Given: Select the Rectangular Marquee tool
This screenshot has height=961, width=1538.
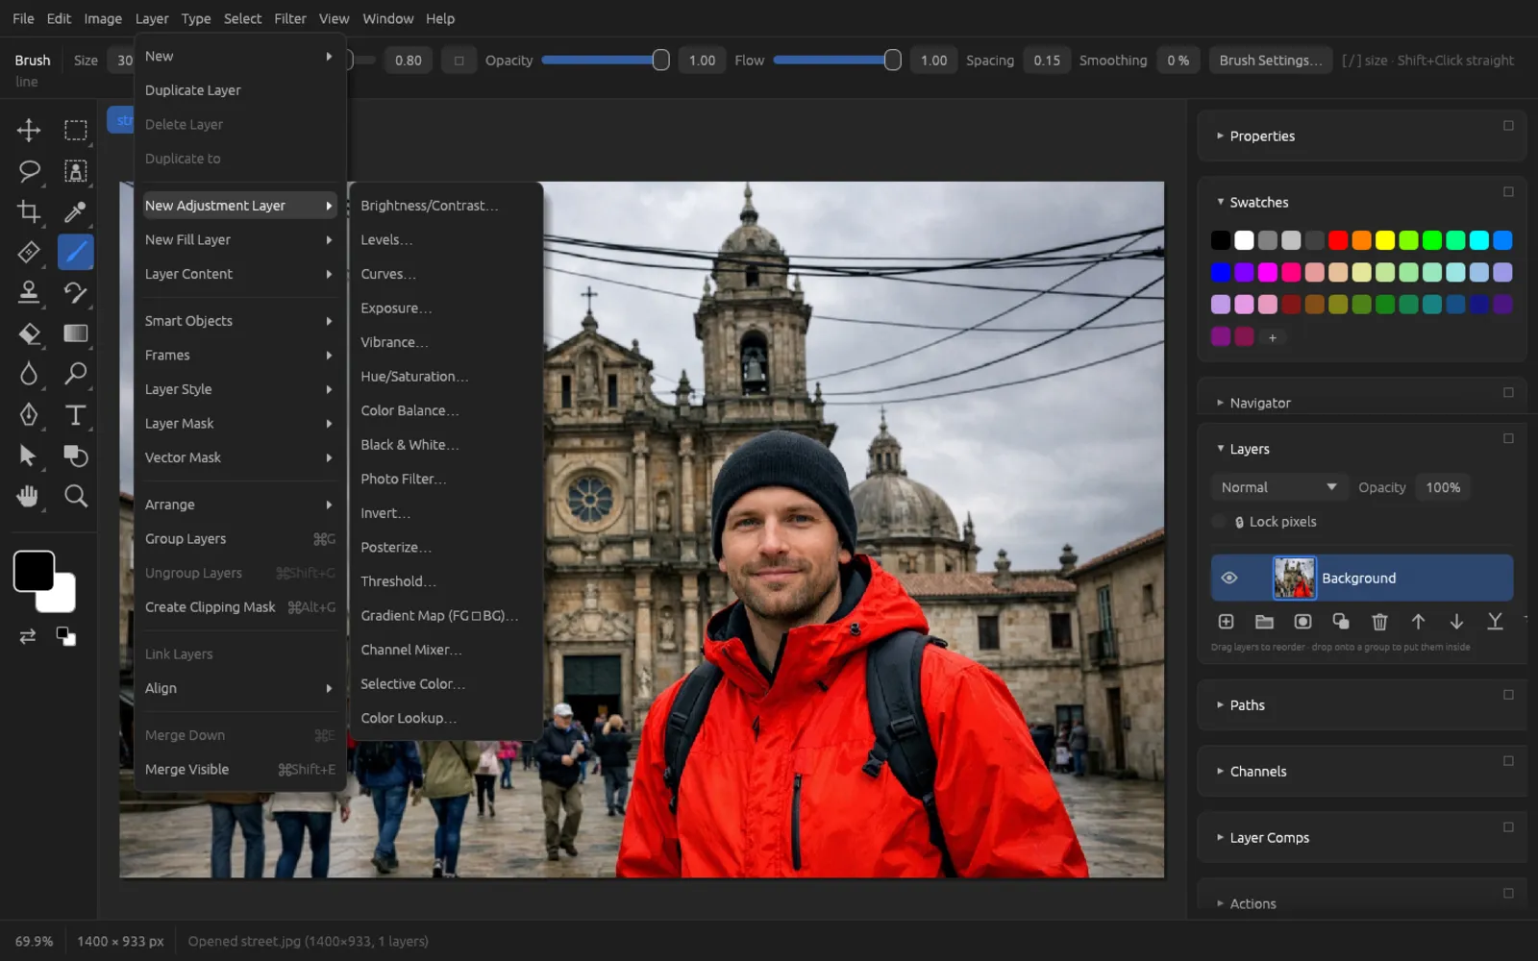Looking at the screenshot, I should (x=75, y=130).
